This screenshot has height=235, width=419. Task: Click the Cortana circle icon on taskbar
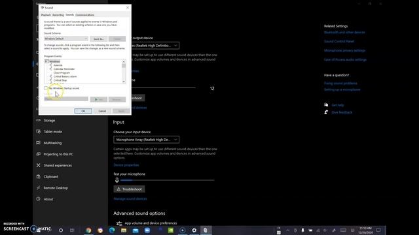[61, 230]
